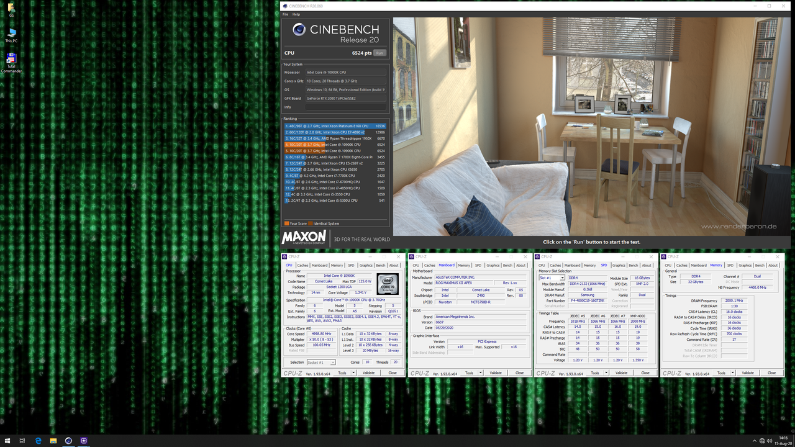Image resolution: width=795 pixels, height=447 pixels.
Task: Click Validate in the SPD window
Action: pos(622,373)
